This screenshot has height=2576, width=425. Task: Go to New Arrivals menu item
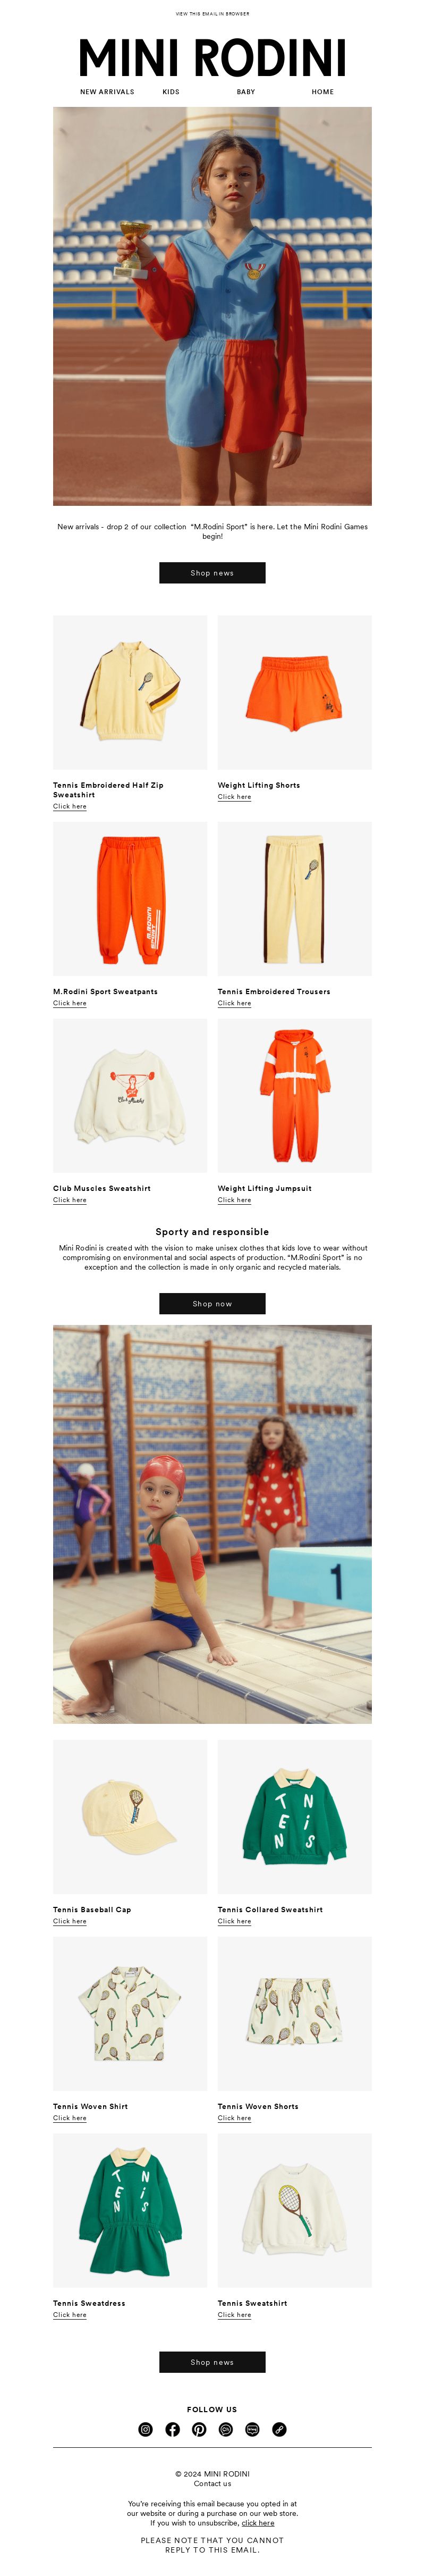pyautogui.click(x=107, y=92)
